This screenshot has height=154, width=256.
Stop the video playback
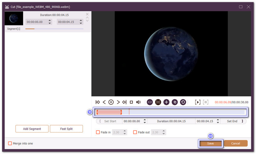(x=131, y=102)
